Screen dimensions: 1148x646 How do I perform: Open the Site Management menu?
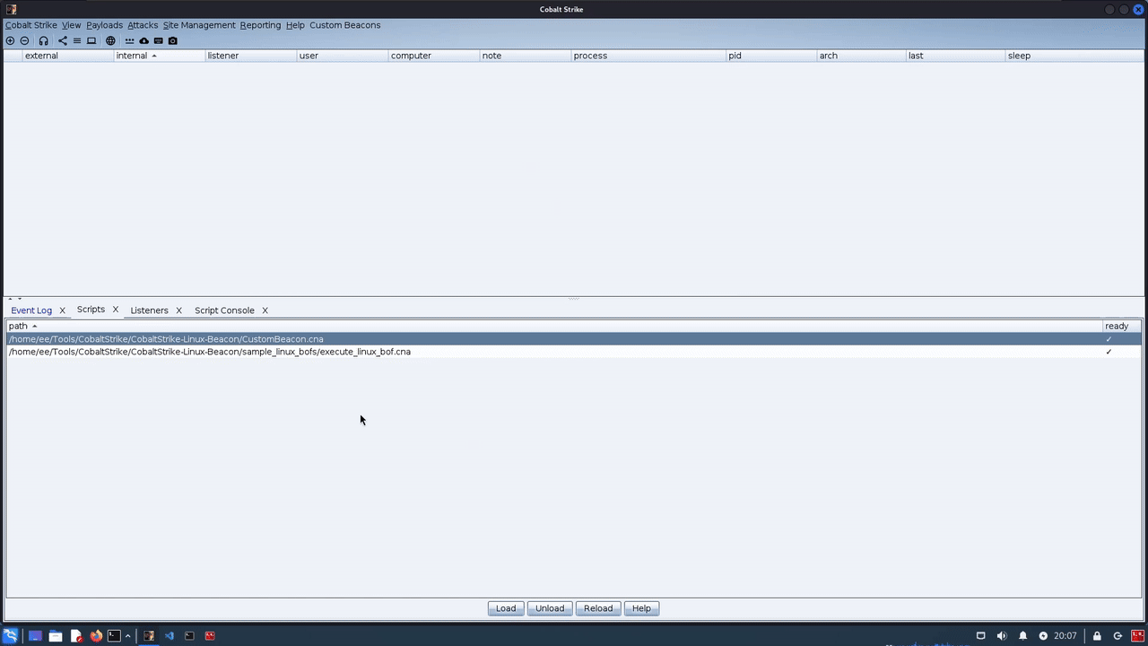[x=199, y=25]
